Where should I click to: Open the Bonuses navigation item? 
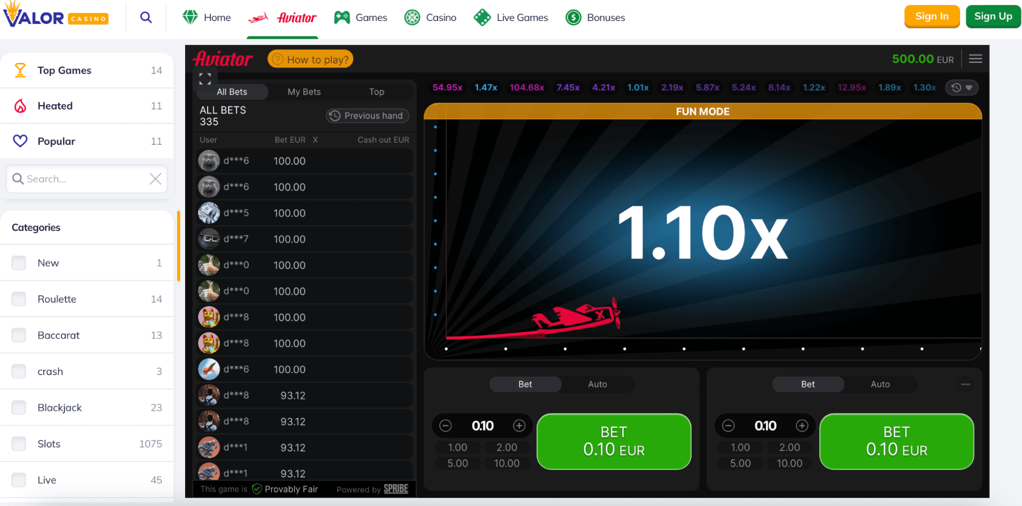pyautogui.click(x=595, y=17)
